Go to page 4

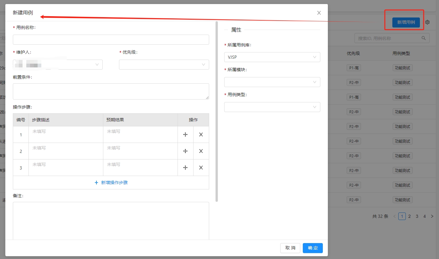coord(425,216)
